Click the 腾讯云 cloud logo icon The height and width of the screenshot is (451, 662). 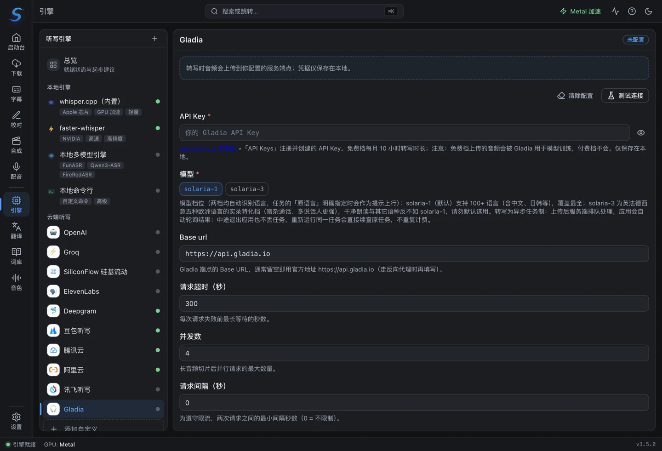[x=53, y=350]
